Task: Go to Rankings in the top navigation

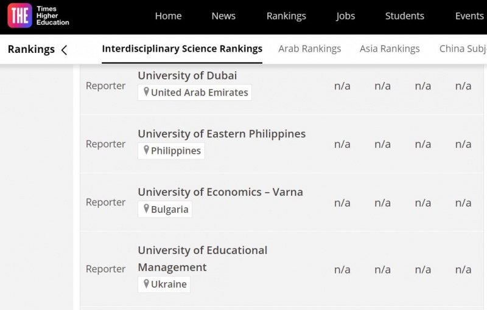Action: pos(286,16)
